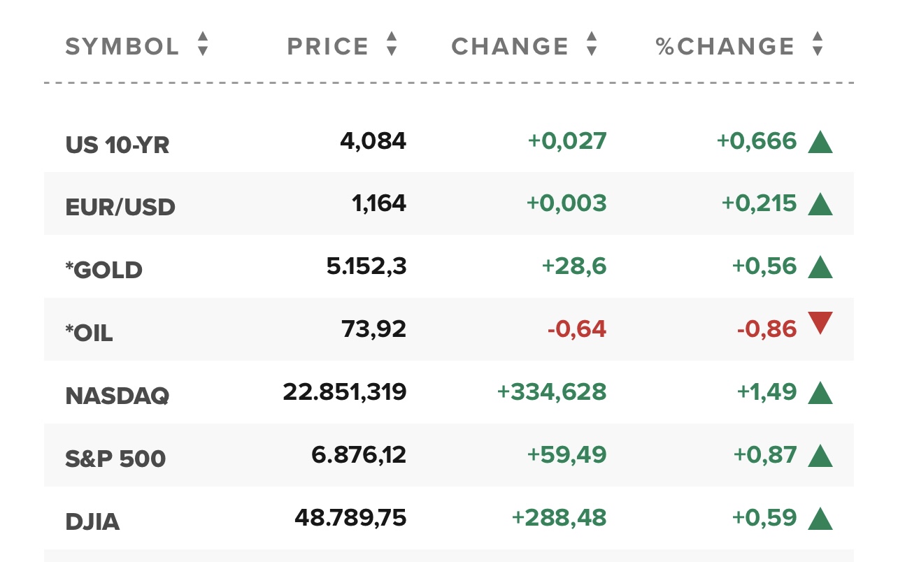This screenshot has height=562, width=898.
Task: Click the %CHANGE header label
Action: 725,47
